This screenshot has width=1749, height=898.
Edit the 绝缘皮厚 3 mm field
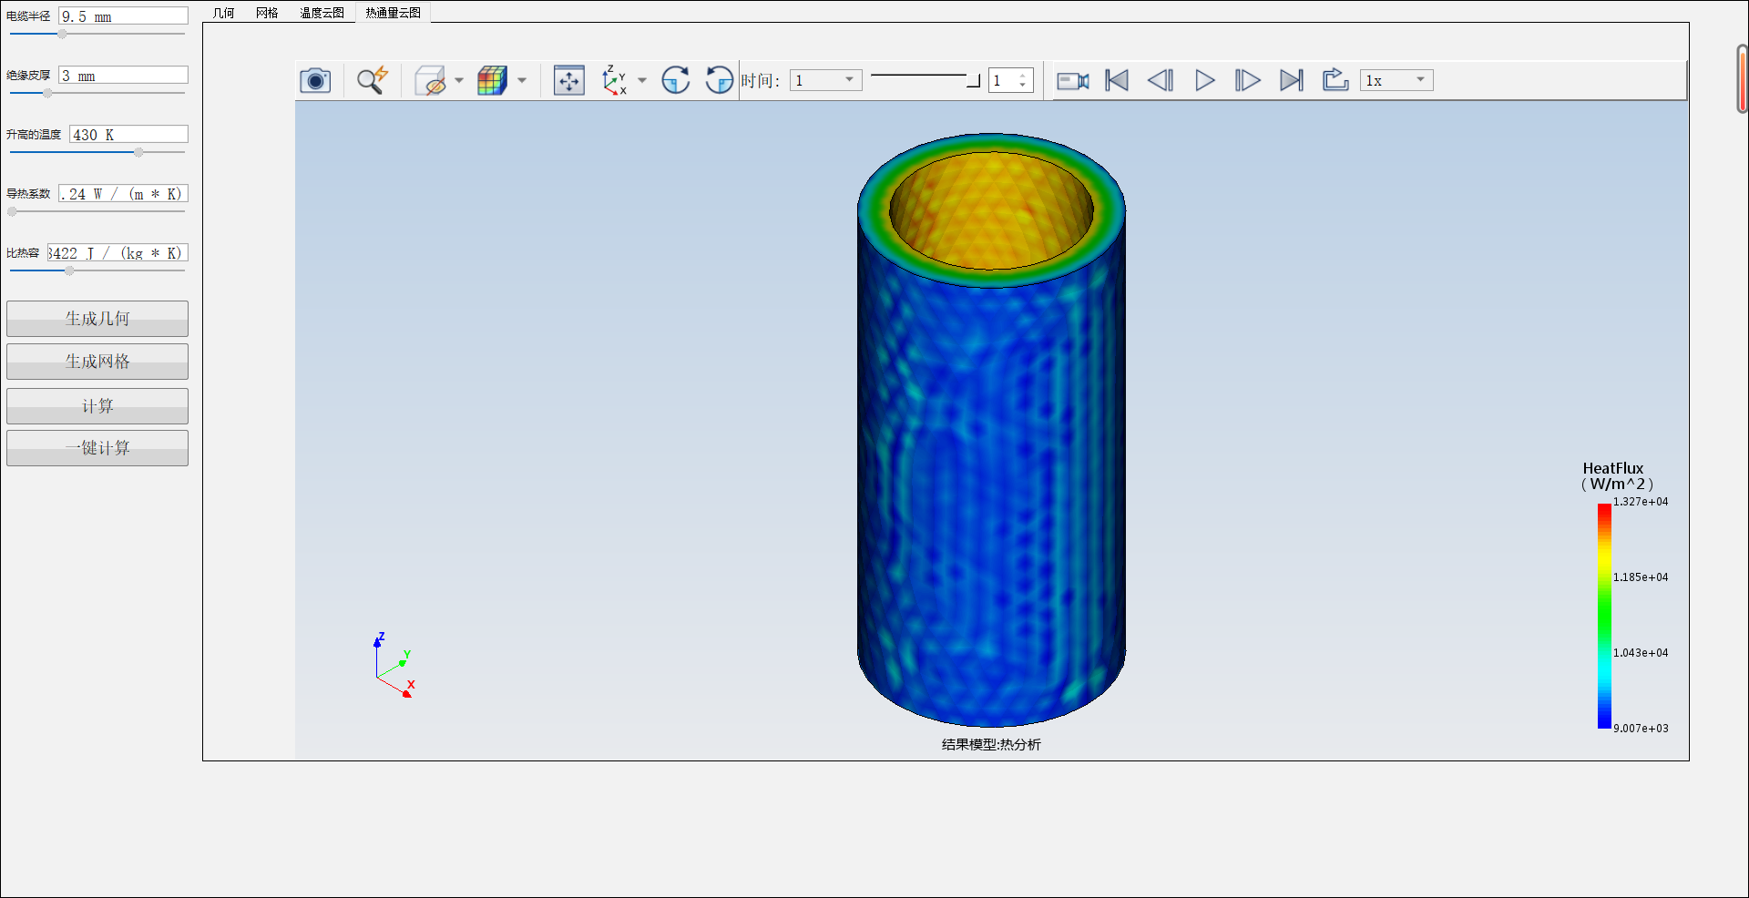point(123,76)
